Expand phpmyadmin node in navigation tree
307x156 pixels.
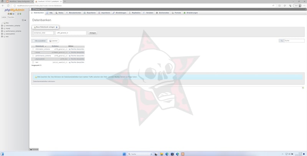(2, 34)
